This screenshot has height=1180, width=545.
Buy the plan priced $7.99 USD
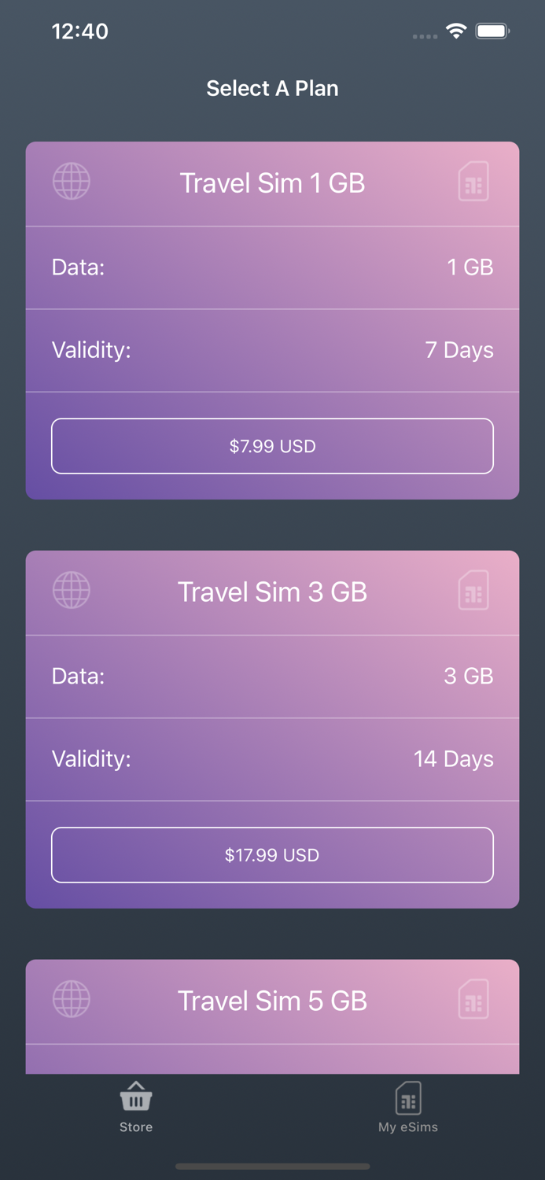(272, 446)
